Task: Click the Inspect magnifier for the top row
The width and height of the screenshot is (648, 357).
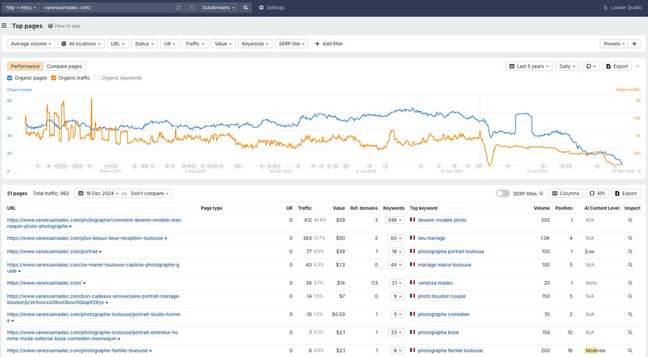Action: point(630,220)
